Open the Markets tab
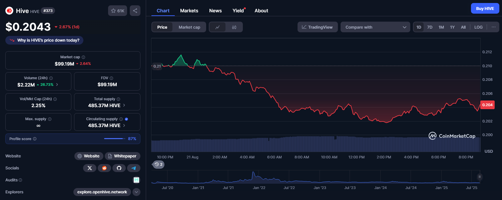 (189, 11)
